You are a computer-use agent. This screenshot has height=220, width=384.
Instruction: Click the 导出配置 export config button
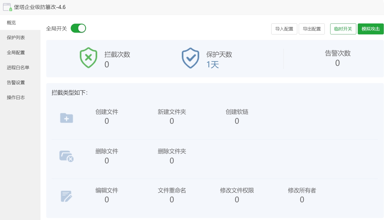tap(311, 29)
